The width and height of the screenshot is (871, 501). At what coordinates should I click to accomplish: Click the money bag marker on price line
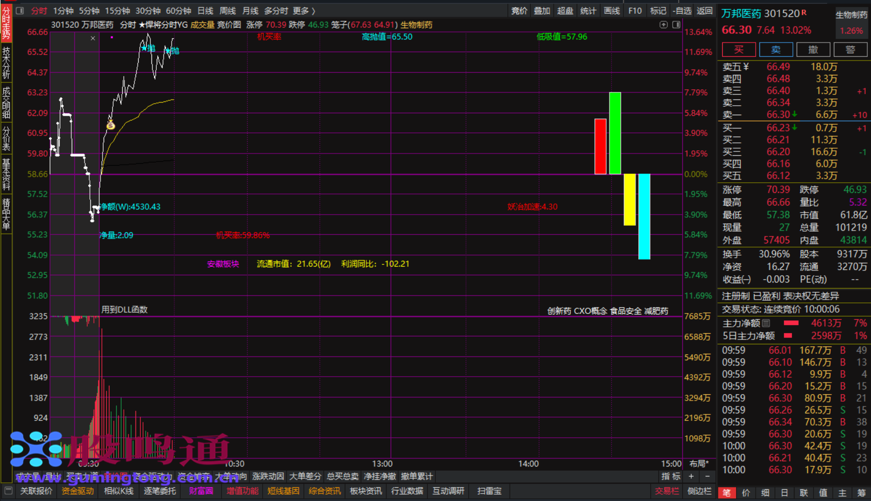(x=111, y=125)
